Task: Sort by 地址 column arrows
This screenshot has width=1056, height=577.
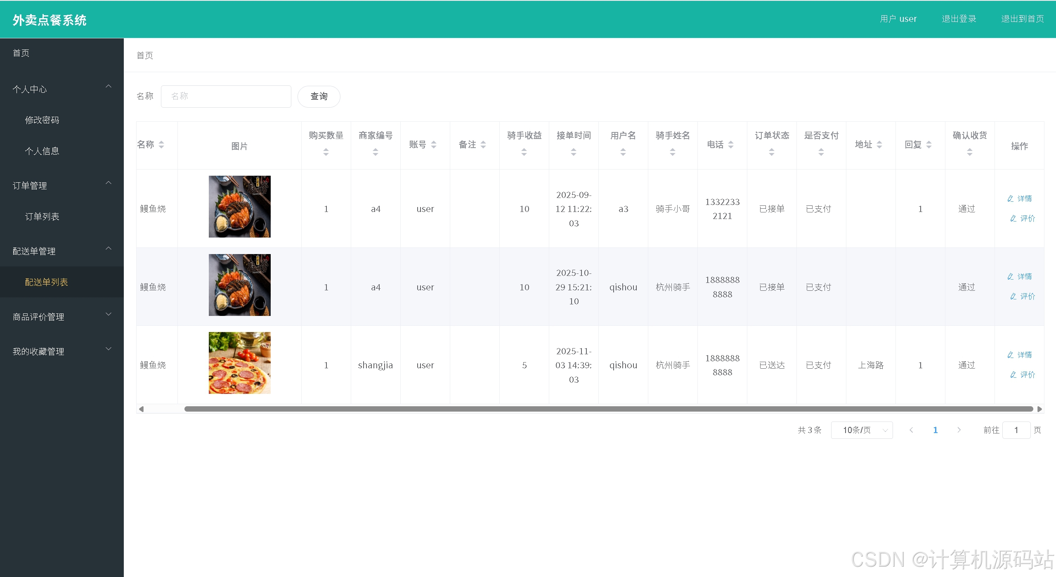Action: (x=879, y=145)
